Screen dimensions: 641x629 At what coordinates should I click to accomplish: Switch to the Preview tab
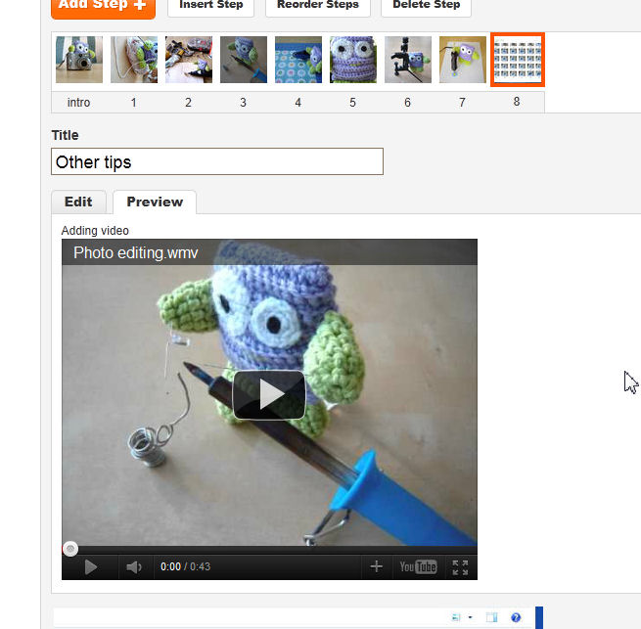point(155,202)
